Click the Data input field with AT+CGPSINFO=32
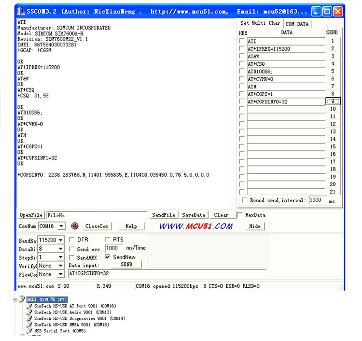The height and width of the screenshot is (341, 362). 167,273
